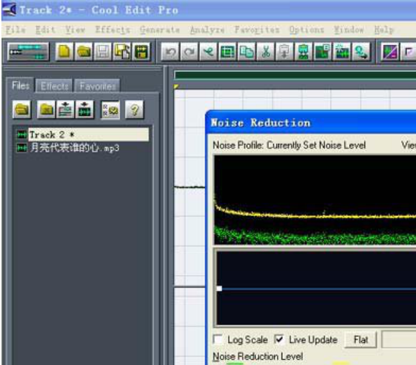Image resolution: width=416 pixels, height=365 pixels.
Task: Switch to the Effects tab in the panel
Action: click(x=54, y=86)
